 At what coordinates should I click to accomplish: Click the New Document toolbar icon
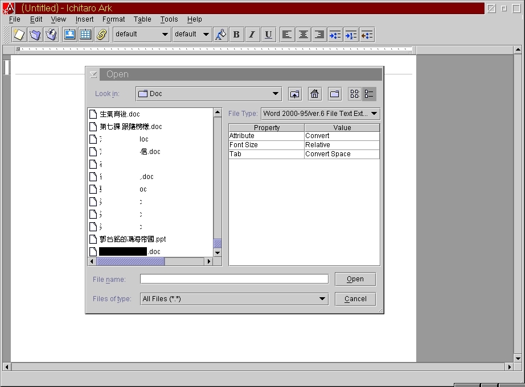(19, 35)
